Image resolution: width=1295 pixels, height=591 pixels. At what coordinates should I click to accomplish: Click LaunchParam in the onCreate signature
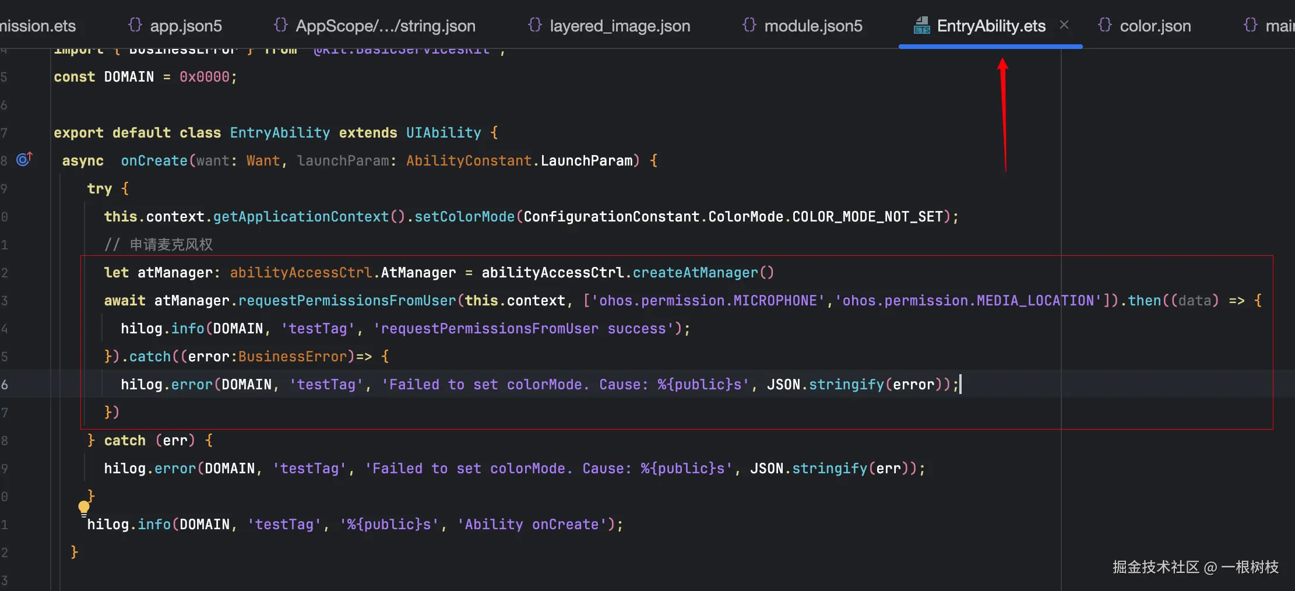(586, 161)
